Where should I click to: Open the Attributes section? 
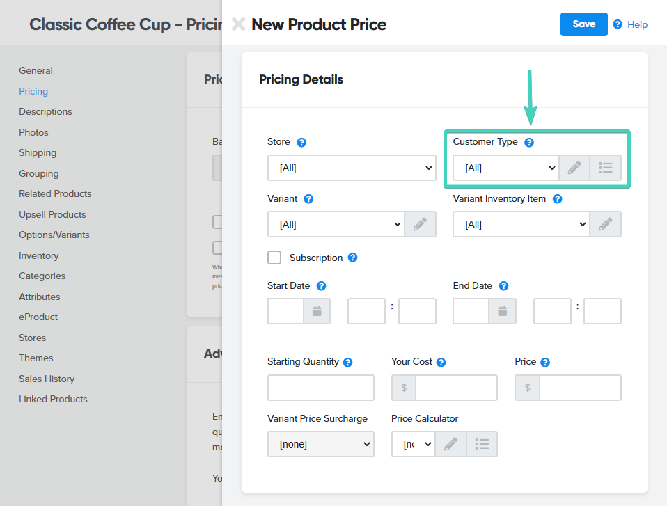40,297
